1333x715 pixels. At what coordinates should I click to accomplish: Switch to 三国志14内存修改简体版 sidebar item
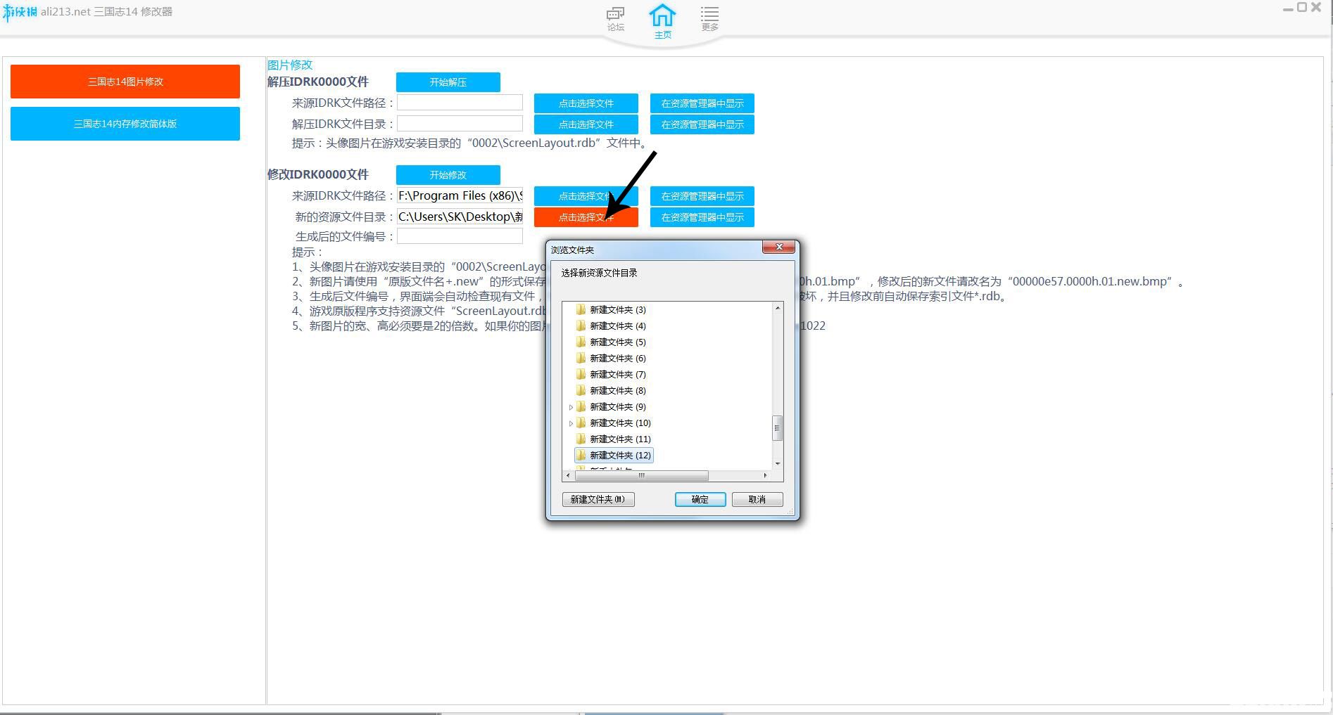tap(125, 124)
